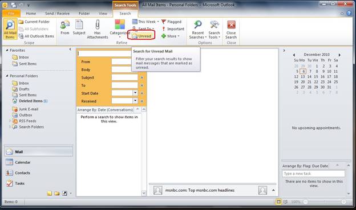Open Inbox under Personal Folders
This screenshot has height=210, width=356.
pyautogui.click(x=21, y=83)
